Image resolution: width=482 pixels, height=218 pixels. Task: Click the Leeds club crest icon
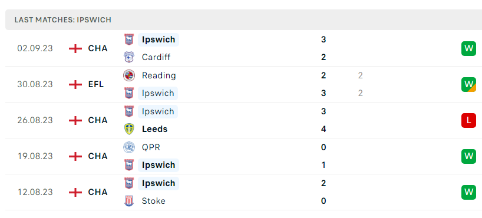tap(129, 129)
